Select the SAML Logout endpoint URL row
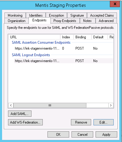Viewport: 122px width, 142px height. coord(64,61)
